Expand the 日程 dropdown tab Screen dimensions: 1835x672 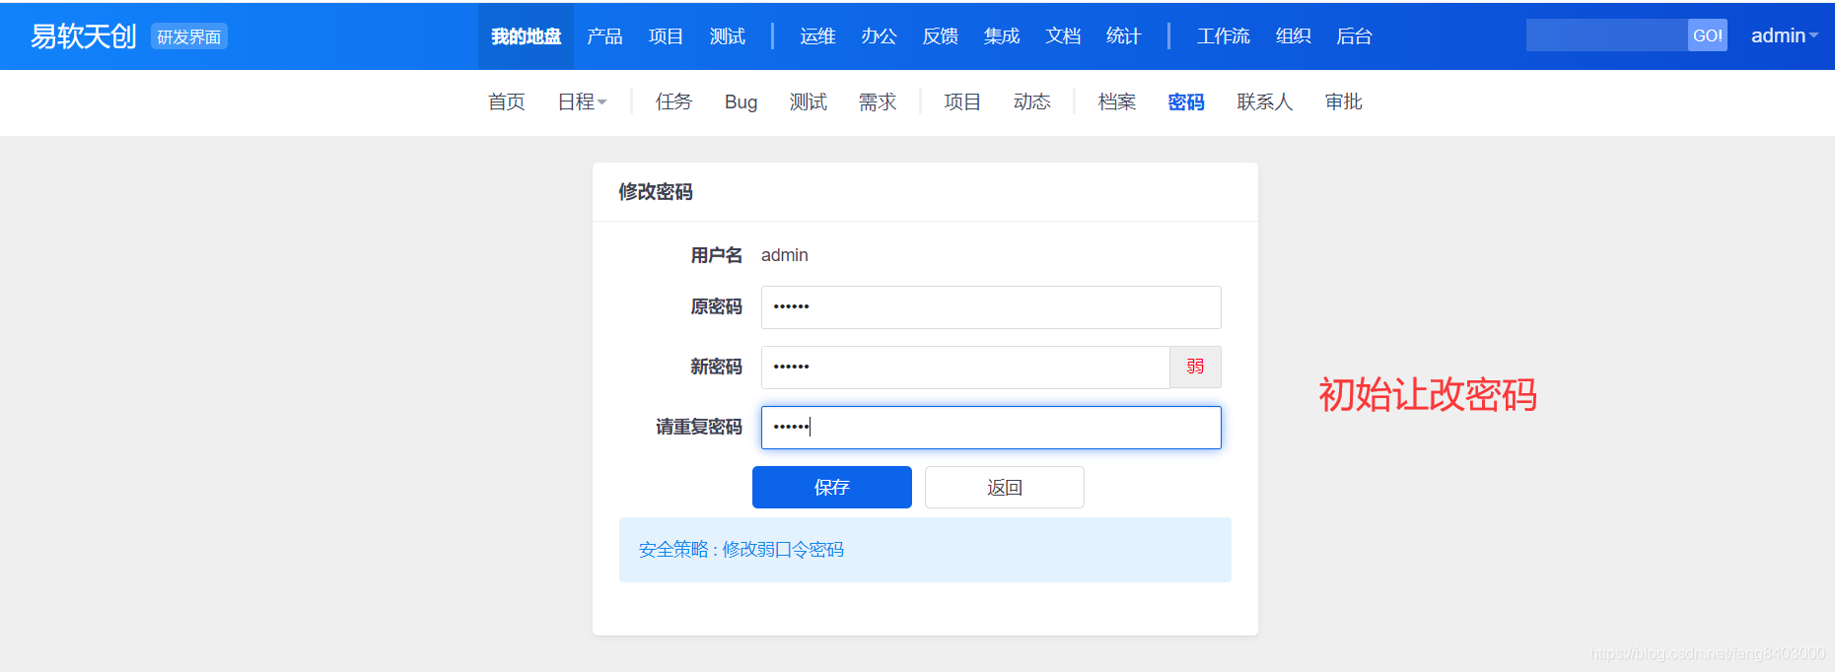click(582, 102)
